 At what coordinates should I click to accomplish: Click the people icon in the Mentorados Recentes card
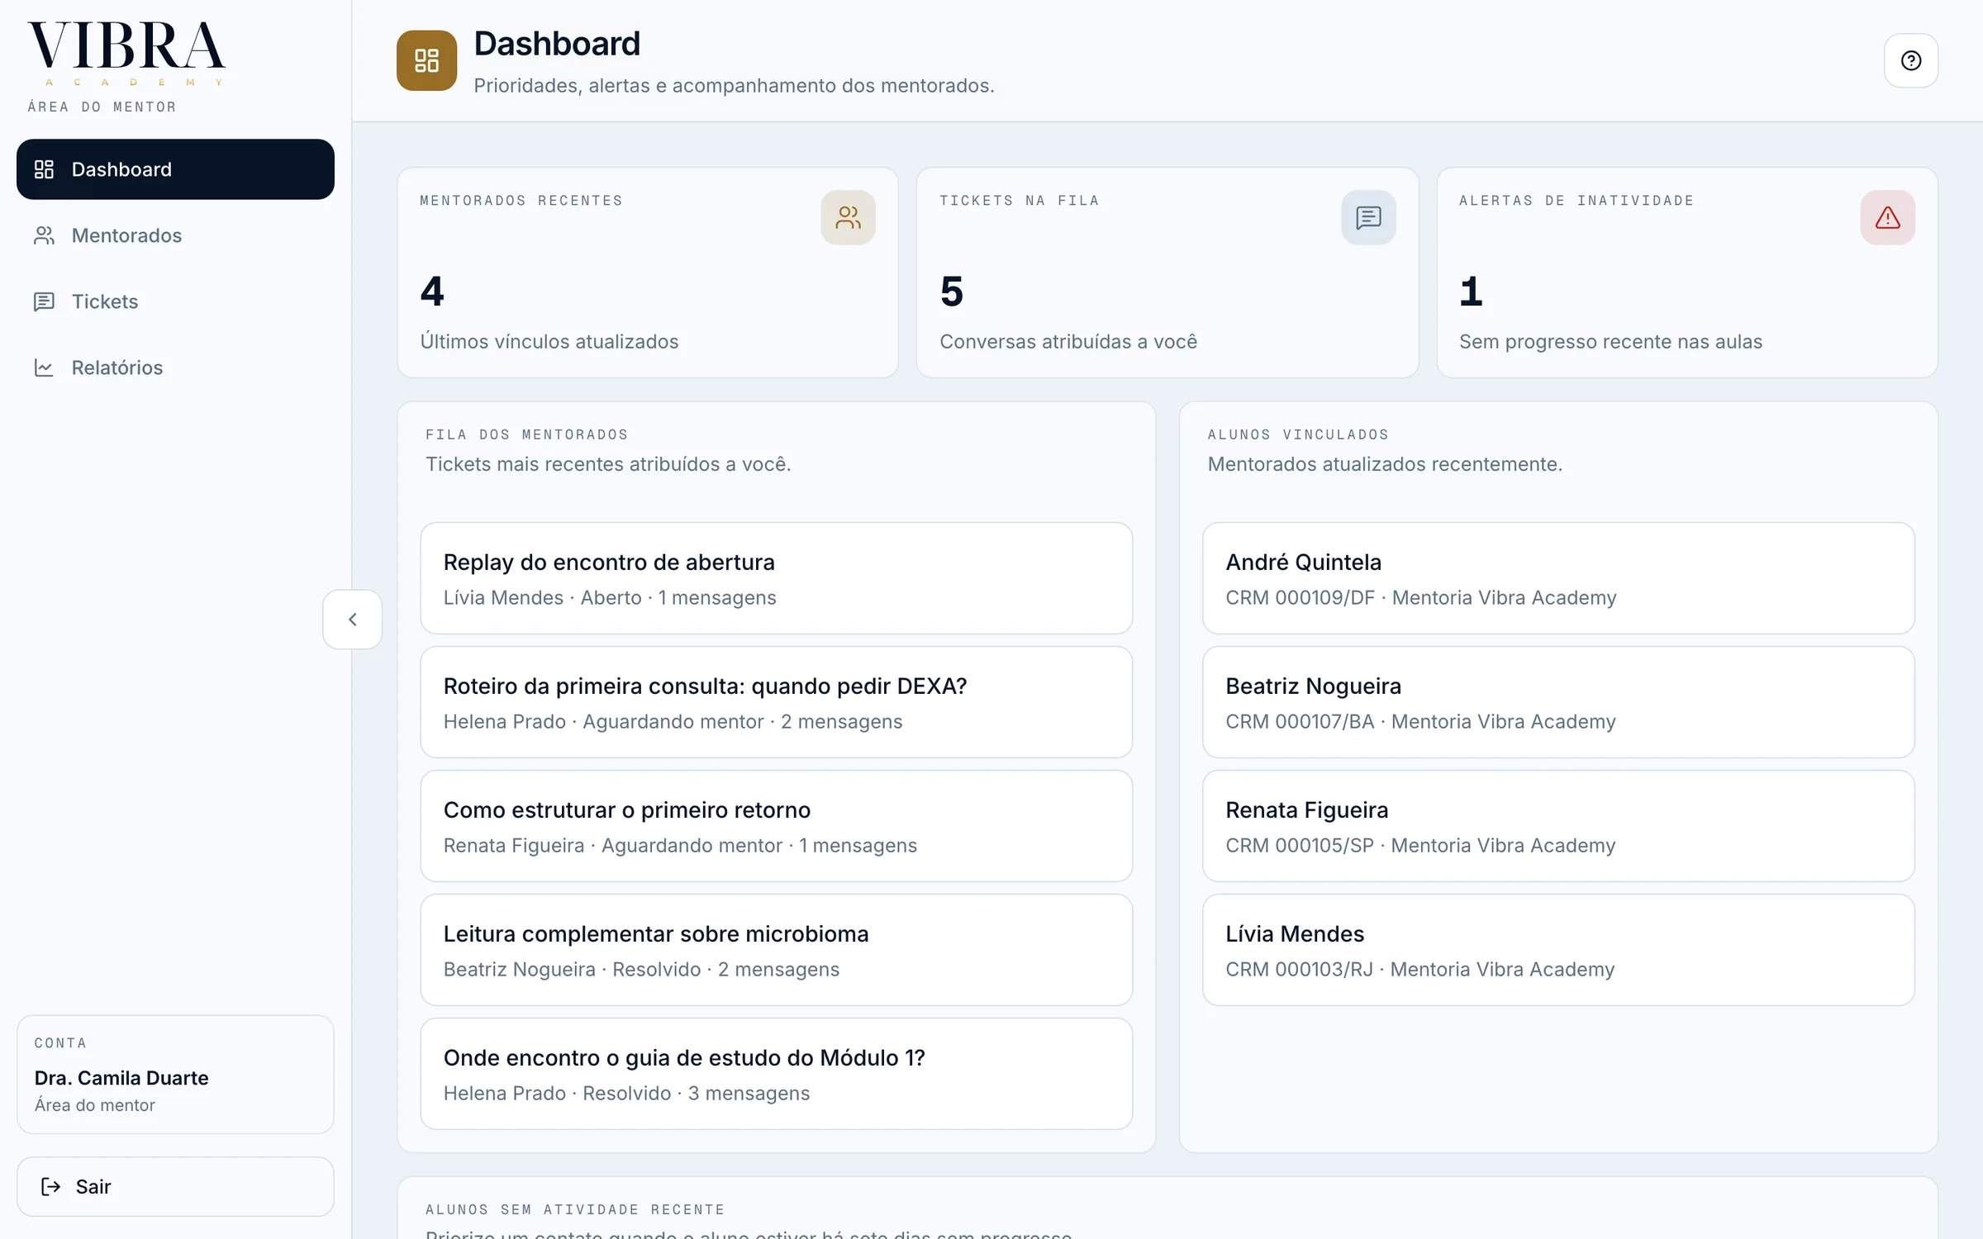[848, 217]
